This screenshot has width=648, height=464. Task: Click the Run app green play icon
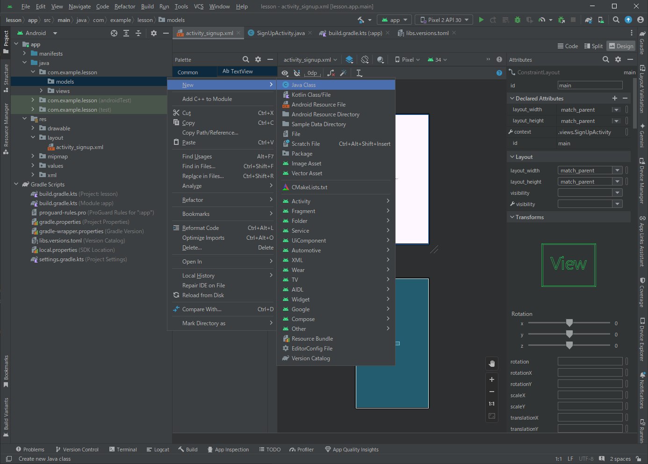click(x=481, y=20)
